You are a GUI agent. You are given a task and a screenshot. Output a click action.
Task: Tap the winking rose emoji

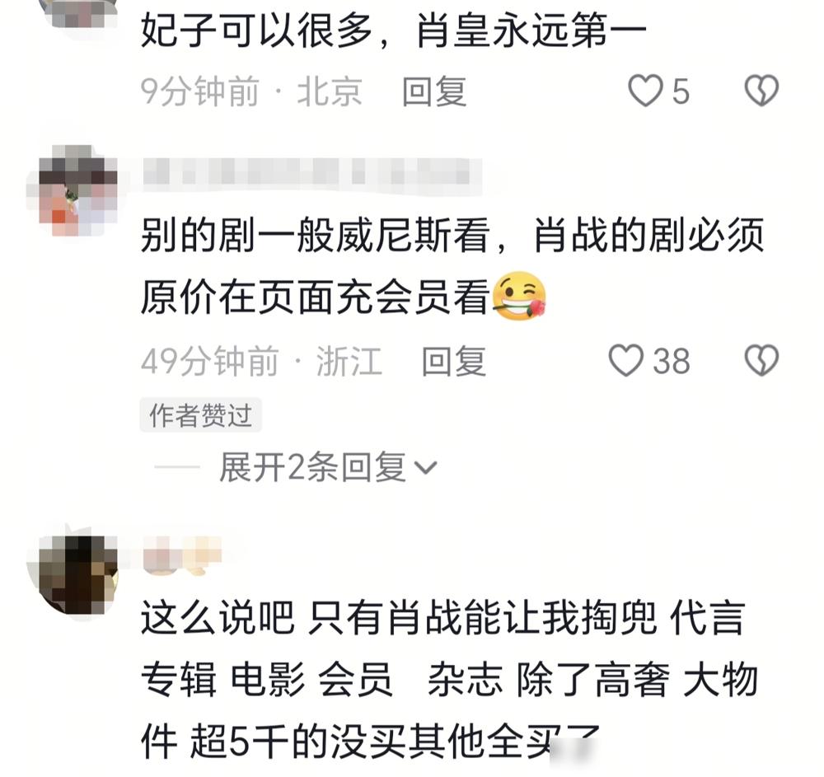point(520,296)
